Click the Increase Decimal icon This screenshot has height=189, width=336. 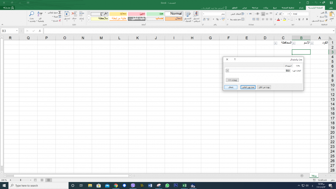tap(208, 19)
